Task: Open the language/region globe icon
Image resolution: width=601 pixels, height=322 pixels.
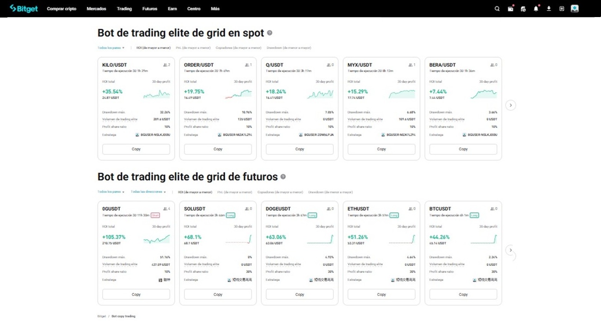Action: click(561, 8)
